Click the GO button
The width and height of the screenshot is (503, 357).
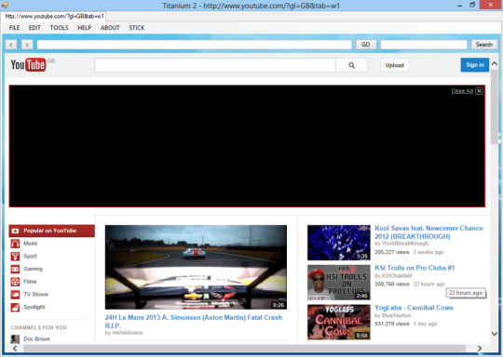click(366, 45)
